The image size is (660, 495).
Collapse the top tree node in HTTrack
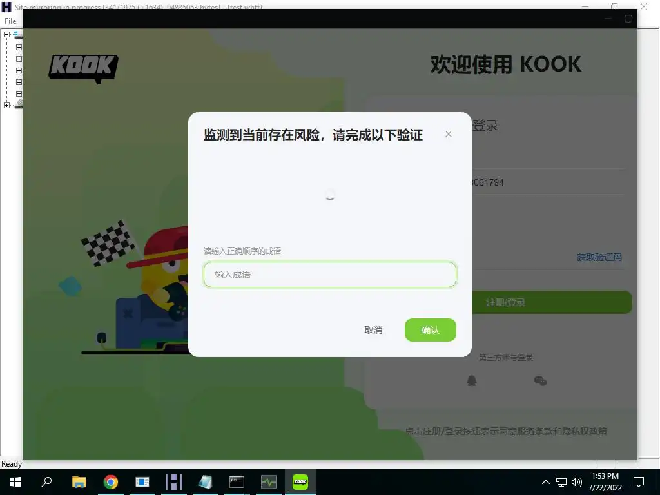point(6,35)
